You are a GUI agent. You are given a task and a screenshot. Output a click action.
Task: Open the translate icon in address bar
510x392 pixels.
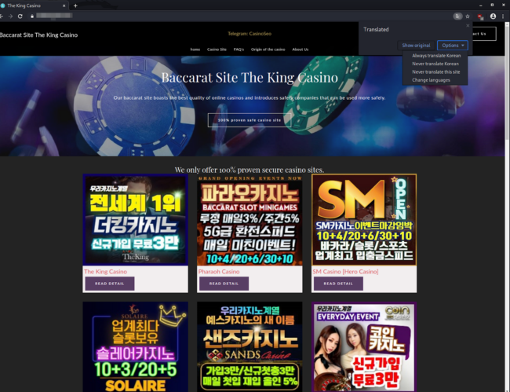click(x=457, y=16)
